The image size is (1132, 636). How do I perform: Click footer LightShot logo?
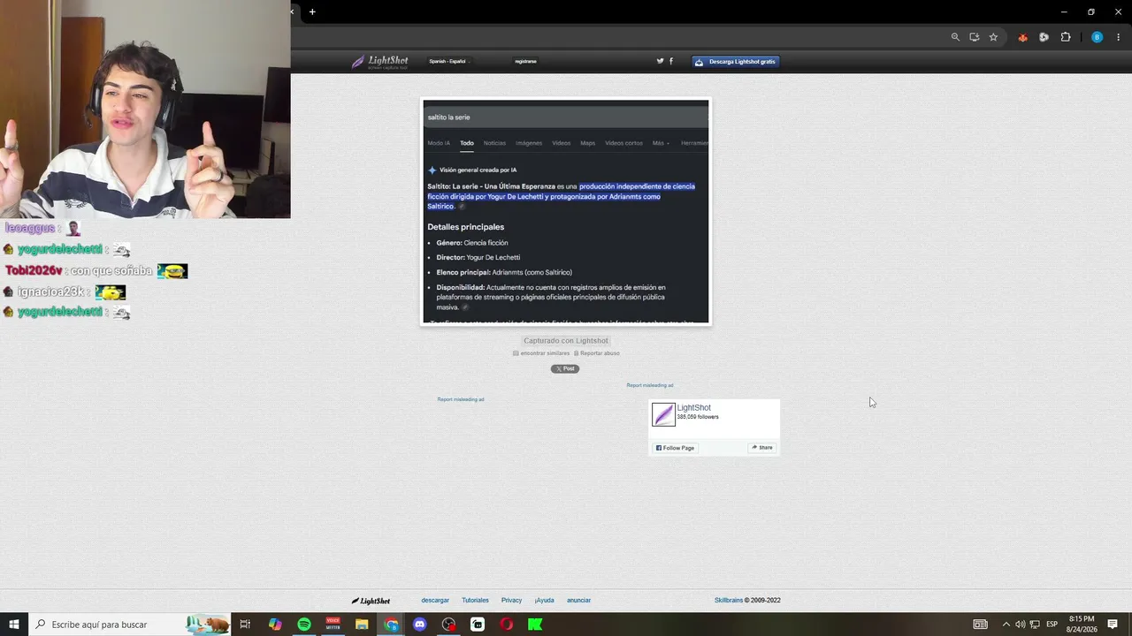click(371, 601)
